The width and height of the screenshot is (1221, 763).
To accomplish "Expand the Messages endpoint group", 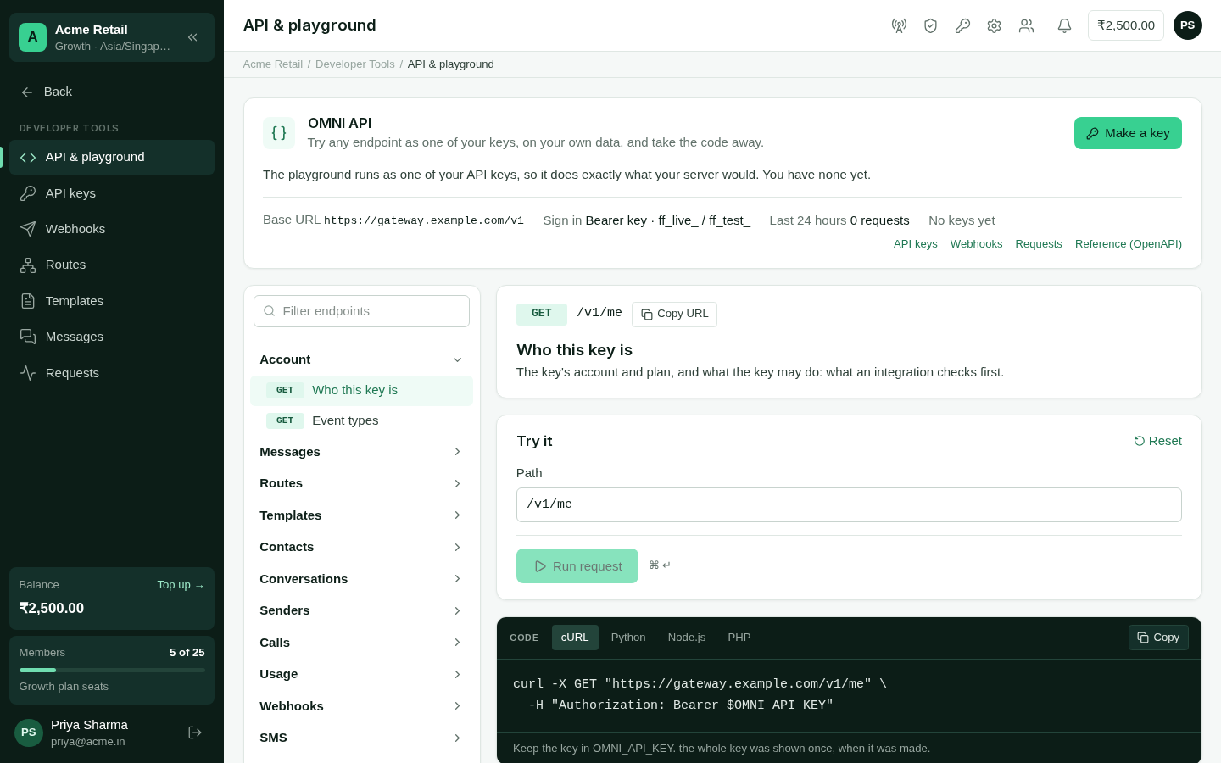I will pos(362,452).
